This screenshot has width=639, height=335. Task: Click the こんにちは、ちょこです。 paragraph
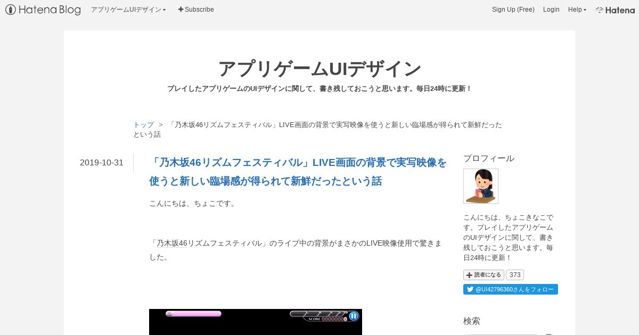pyautogui.click(x=193, y=203)
